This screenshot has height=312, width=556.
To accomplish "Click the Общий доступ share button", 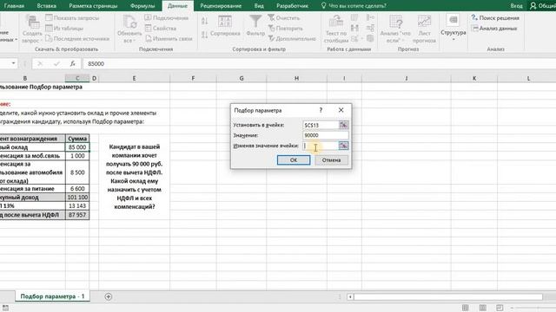I will [x=542, y=6].
